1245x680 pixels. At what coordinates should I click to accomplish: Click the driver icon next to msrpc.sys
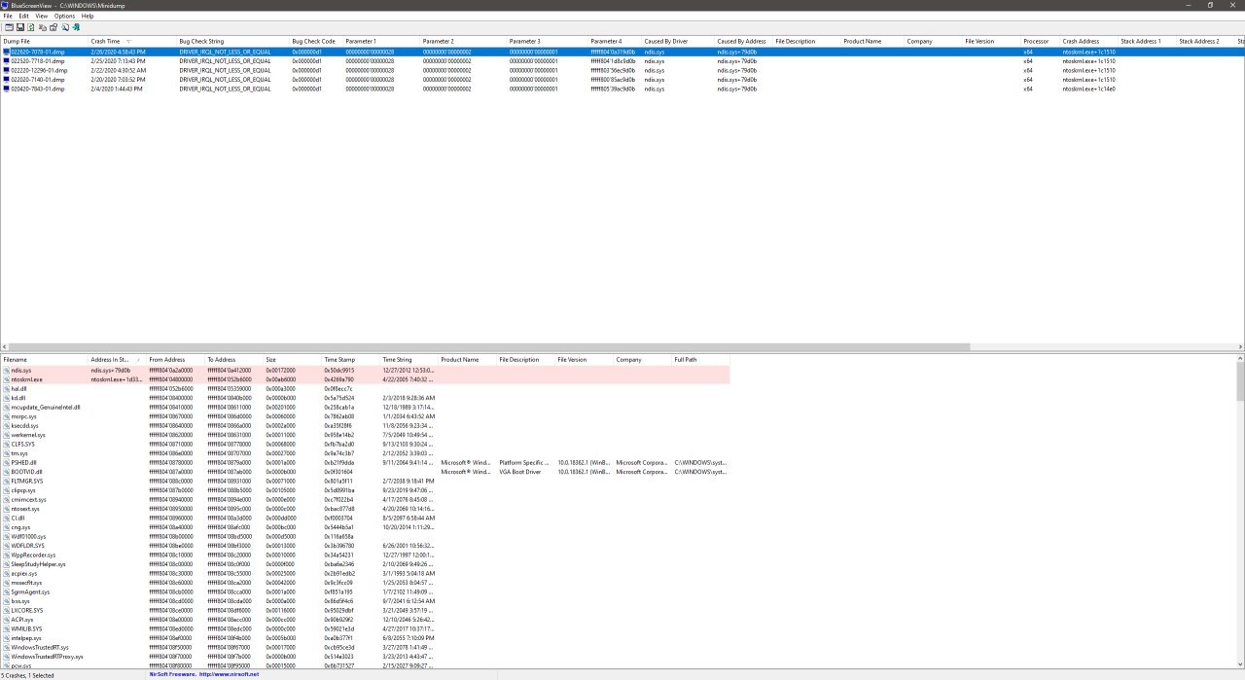(7, 416)
